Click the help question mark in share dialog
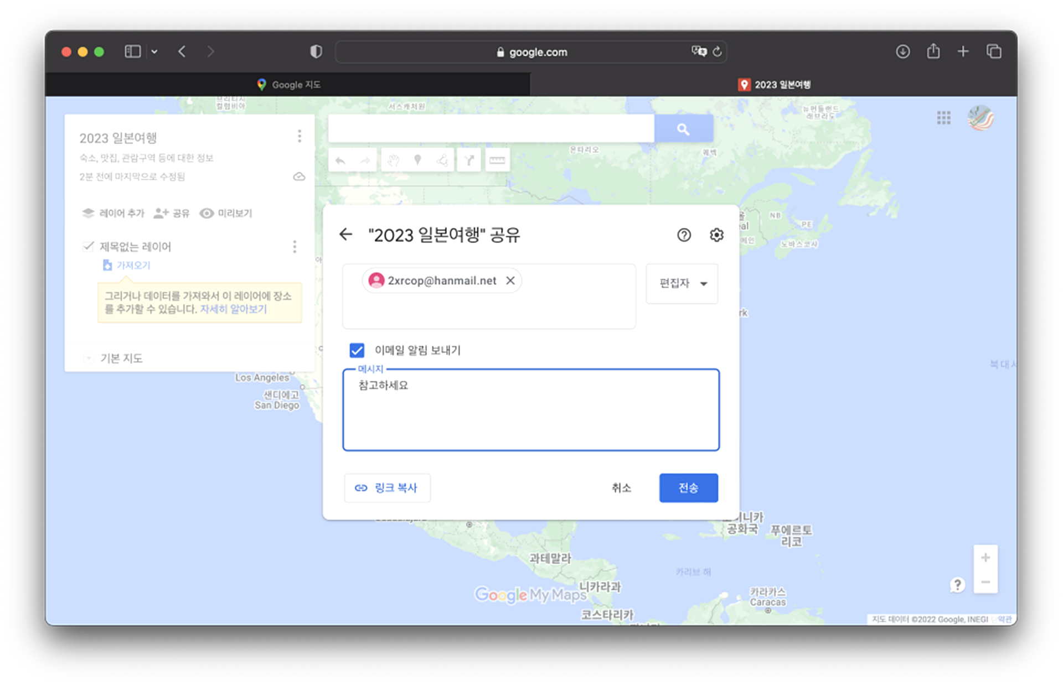 point(684,235)
